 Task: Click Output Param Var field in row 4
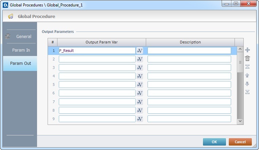pos(97,76)
